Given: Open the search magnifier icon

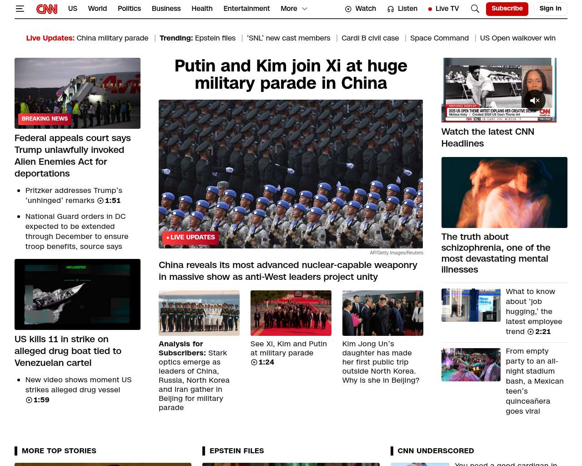Looking at the screenshot, I should pyautogui.click(x=475, y=9).
